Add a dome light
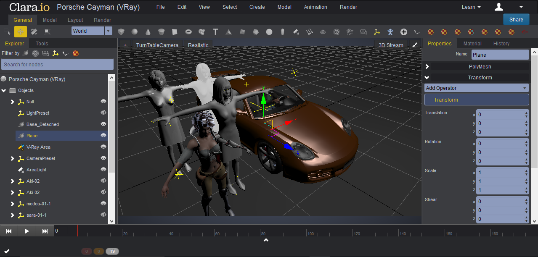Screen dimensions: 538x257 (x=323, y=31)
